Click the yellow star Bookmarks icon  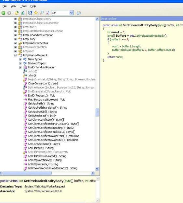36,13
